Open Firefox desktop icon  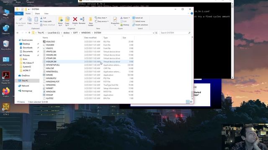[x=6, y=92]
